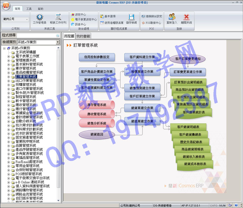Click the help question mark icon in status bar
Viewport: 243px width, 208px height.
pos(236,205)
